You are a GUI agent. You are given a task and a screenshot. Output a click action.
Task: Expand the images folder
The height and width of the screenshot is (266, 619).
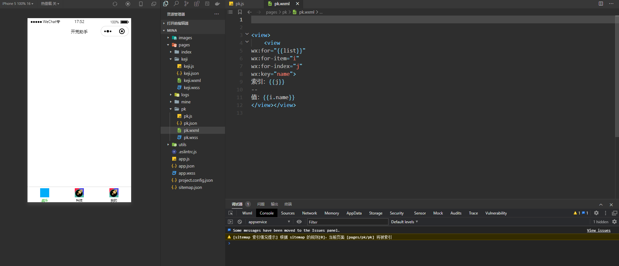click(168, 38)
